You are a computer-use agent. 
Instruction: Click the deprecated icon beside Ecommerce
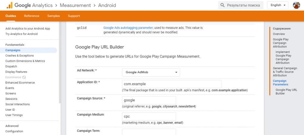(24, 77)
